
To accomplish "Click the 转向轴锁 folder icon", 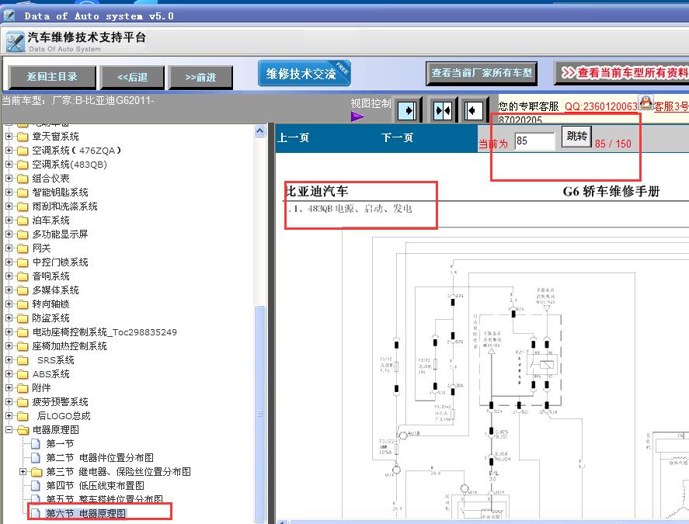I will pyautogui.click(x=23, y=304).
